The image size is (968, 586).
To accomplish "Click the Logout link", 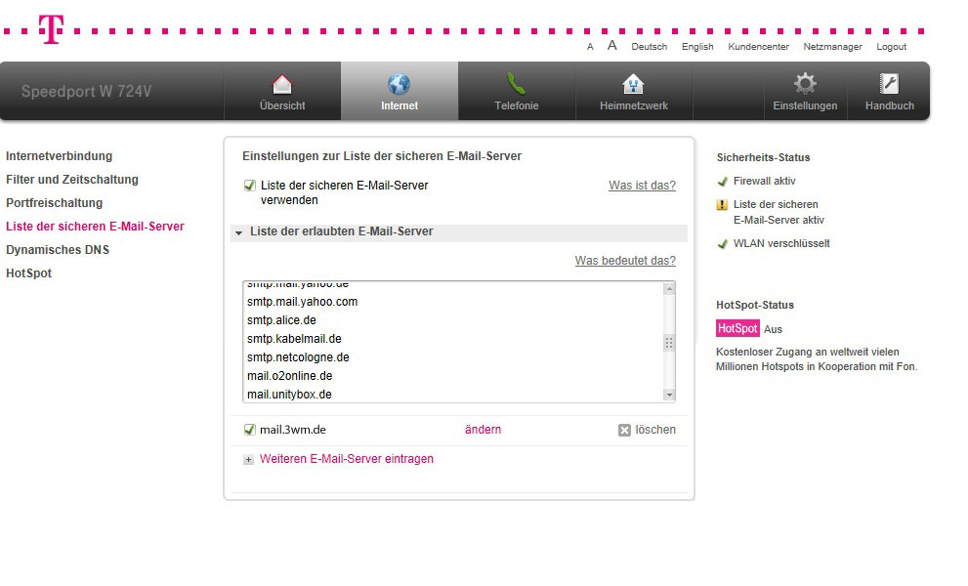I will (892, 47).
